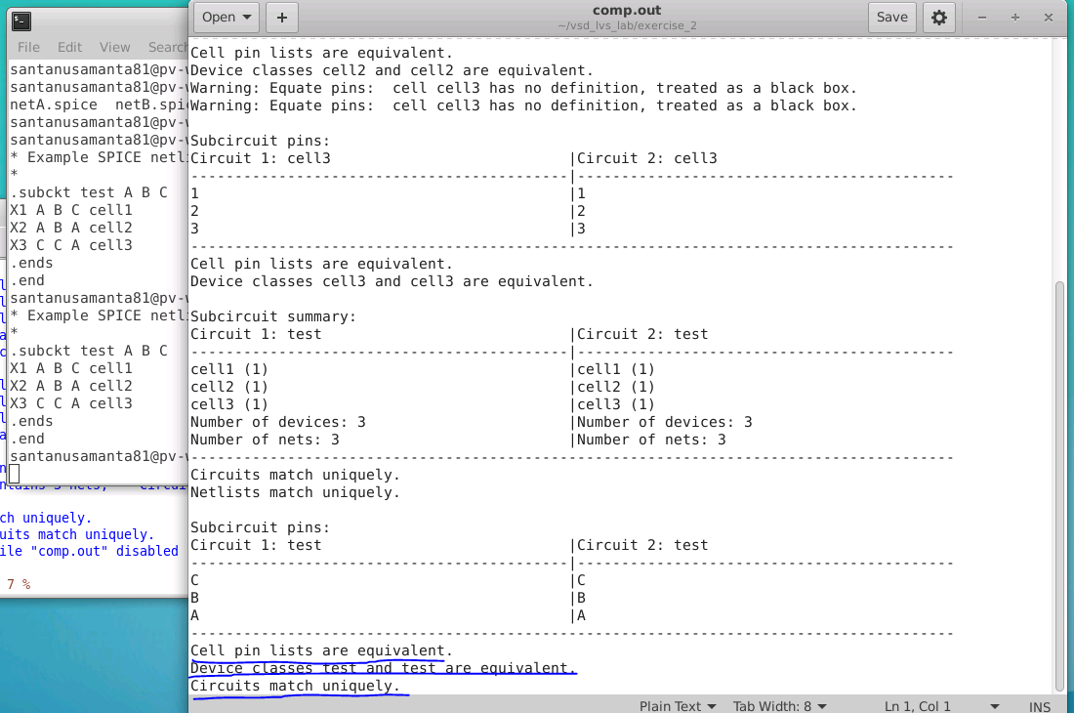Open the gedit gear menu

(x=938, y=17)
